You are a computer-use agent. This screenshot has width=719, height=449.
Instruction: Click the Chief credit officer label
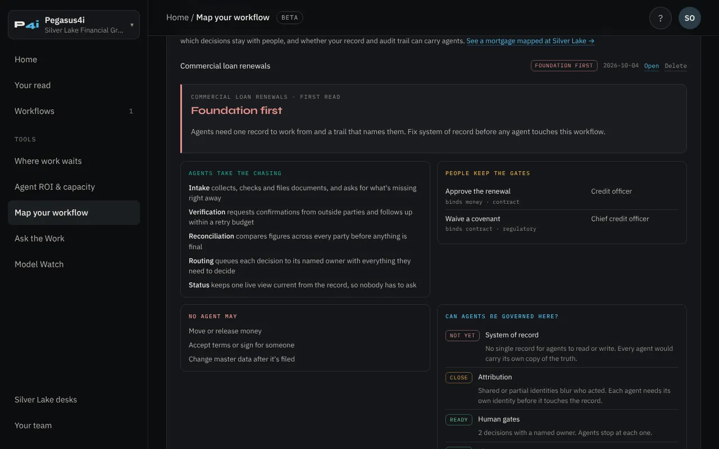tap(620, 219)
